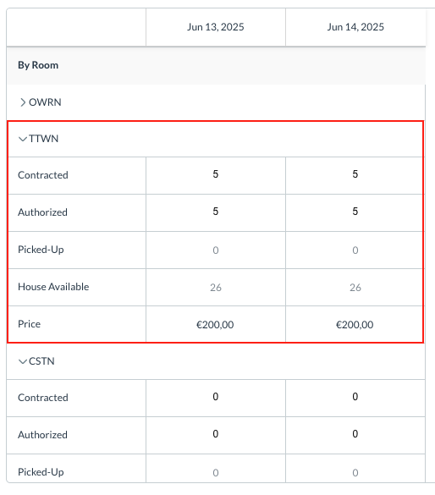
Task: Edit CSTN Authorized value for Jun 13
Action: (x=216, y=434)
